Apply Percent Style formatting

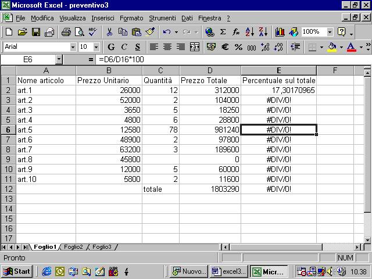point(238,46)
